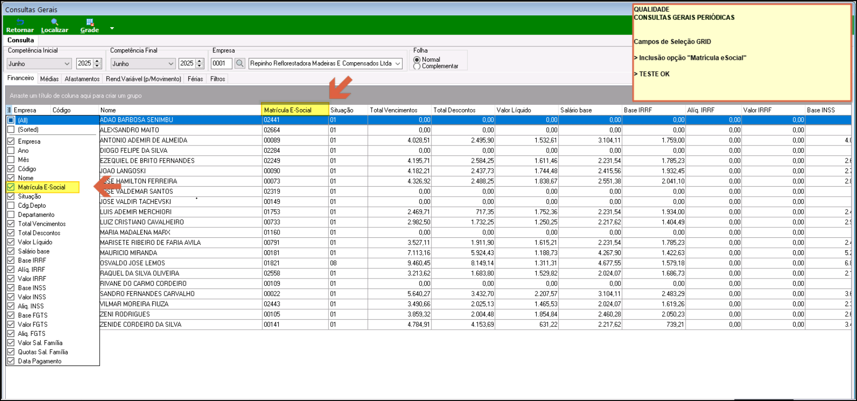Open the Afastamentos tab
Screen dimensions: 857x401
[82, 79]
